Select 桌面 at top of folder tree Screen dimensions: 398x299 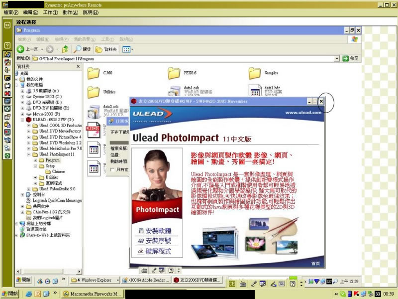[24, 73]
